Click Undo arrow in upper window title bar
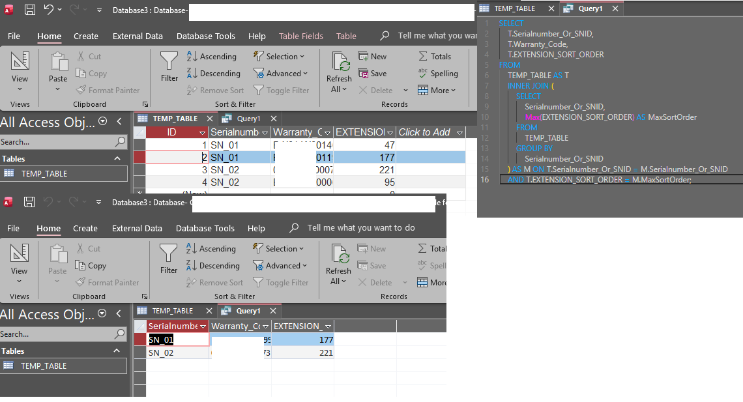This screenshot has width=743, height=402. point(49,10)
